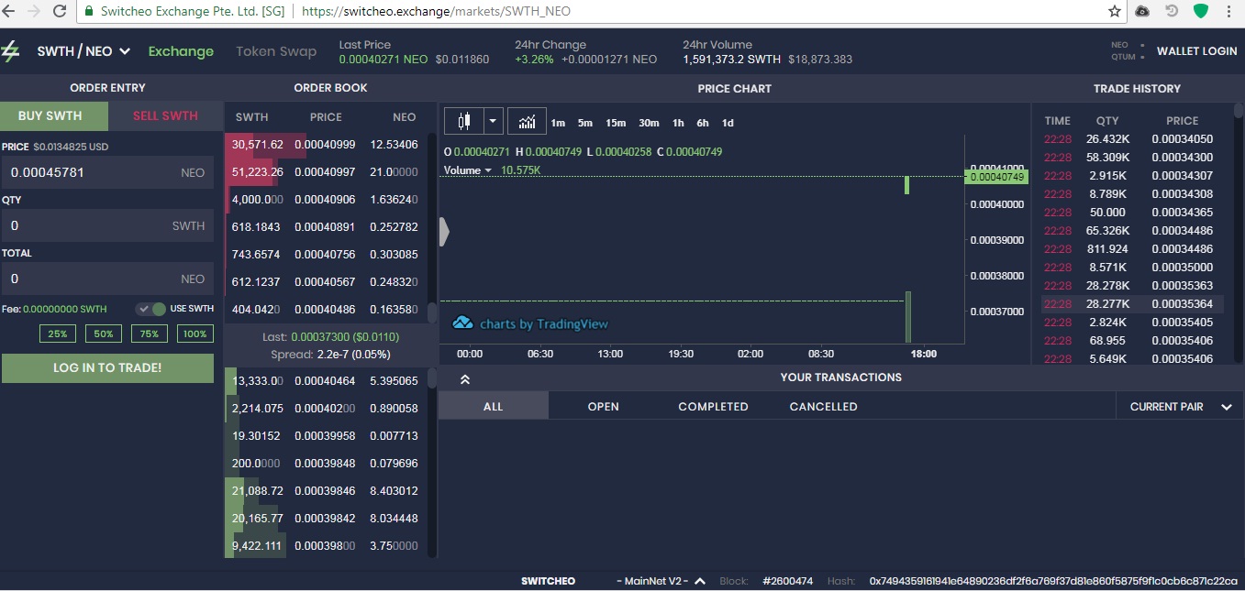The image size is (1245, 591).
Task: Toggle USE SWTH fee switch
Action: click(x=151, y=309)
